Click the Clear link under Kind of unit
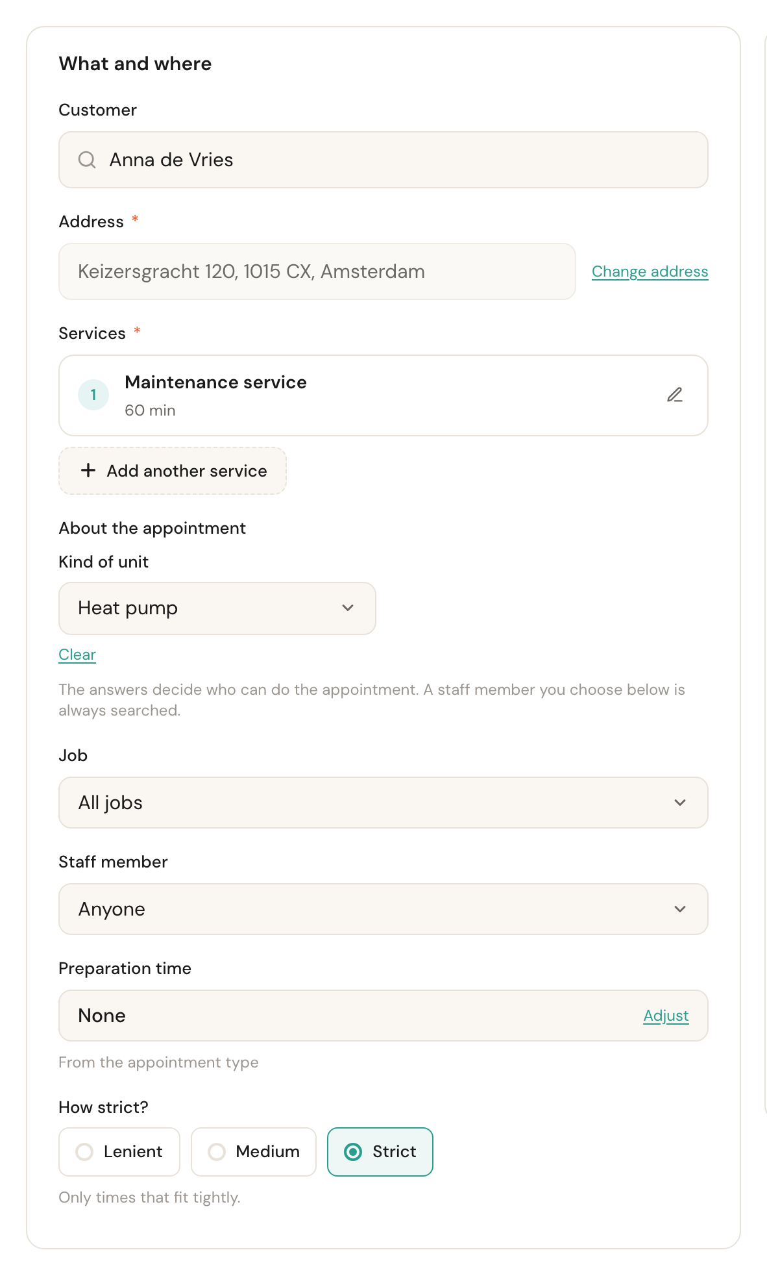Image resolution: width=767 pixels, height=1274 pixels. [x=77, y=655]
